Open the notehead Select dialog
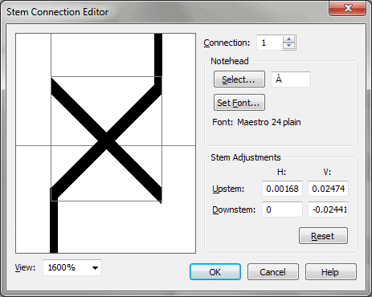Viewport: 372px width, 297px height. 239,79
